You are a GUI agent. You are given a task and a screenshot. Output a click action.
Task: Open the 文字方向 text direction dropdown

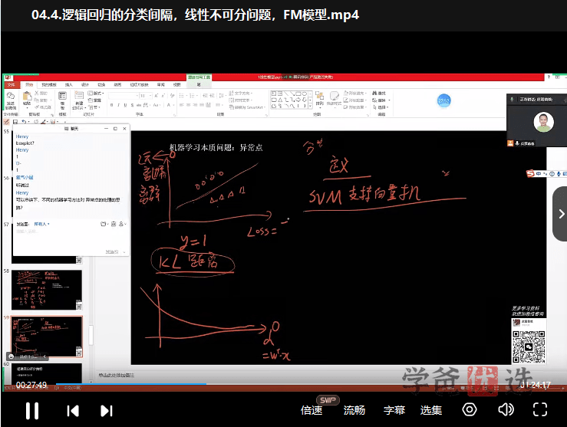pos(241,94)
